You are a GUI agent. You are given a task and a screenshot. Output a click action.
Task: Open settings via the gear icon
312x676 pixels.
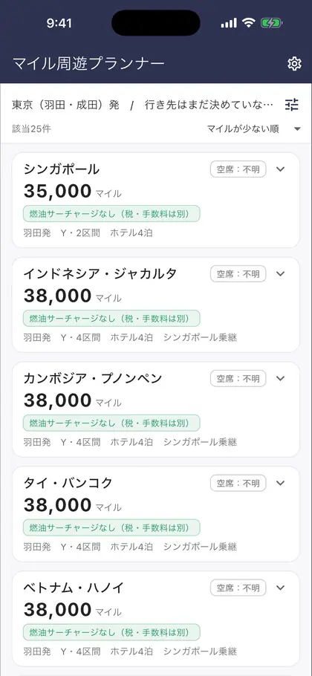pyautogui.click(x=294, y=64)
